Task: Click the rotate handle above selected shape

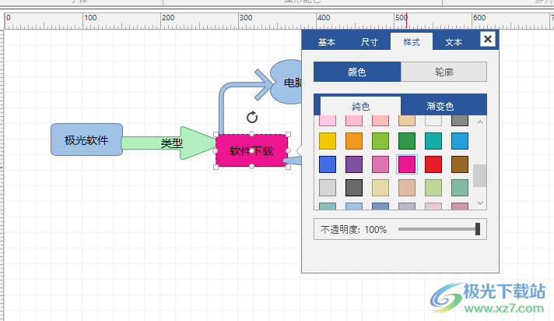Action: pos(252,117)
